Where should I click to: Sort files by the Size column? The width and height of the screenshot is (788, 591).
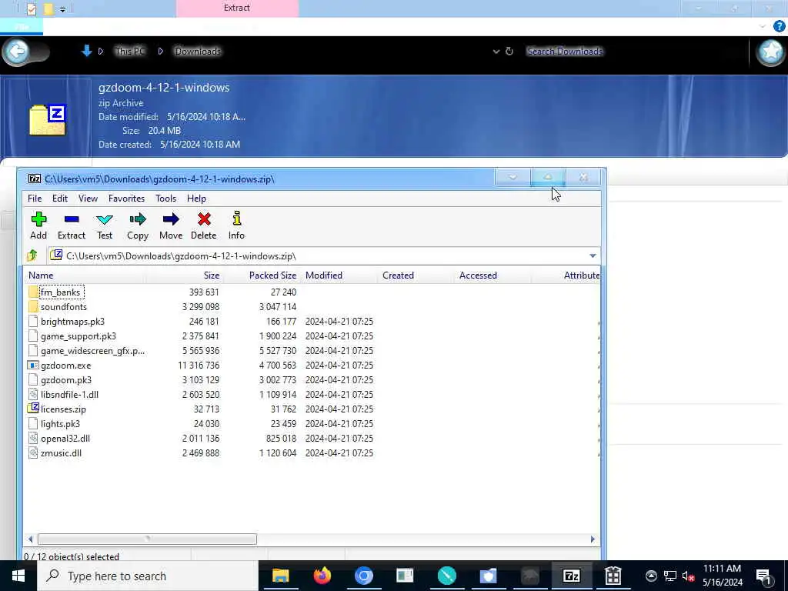coord(185,275)
